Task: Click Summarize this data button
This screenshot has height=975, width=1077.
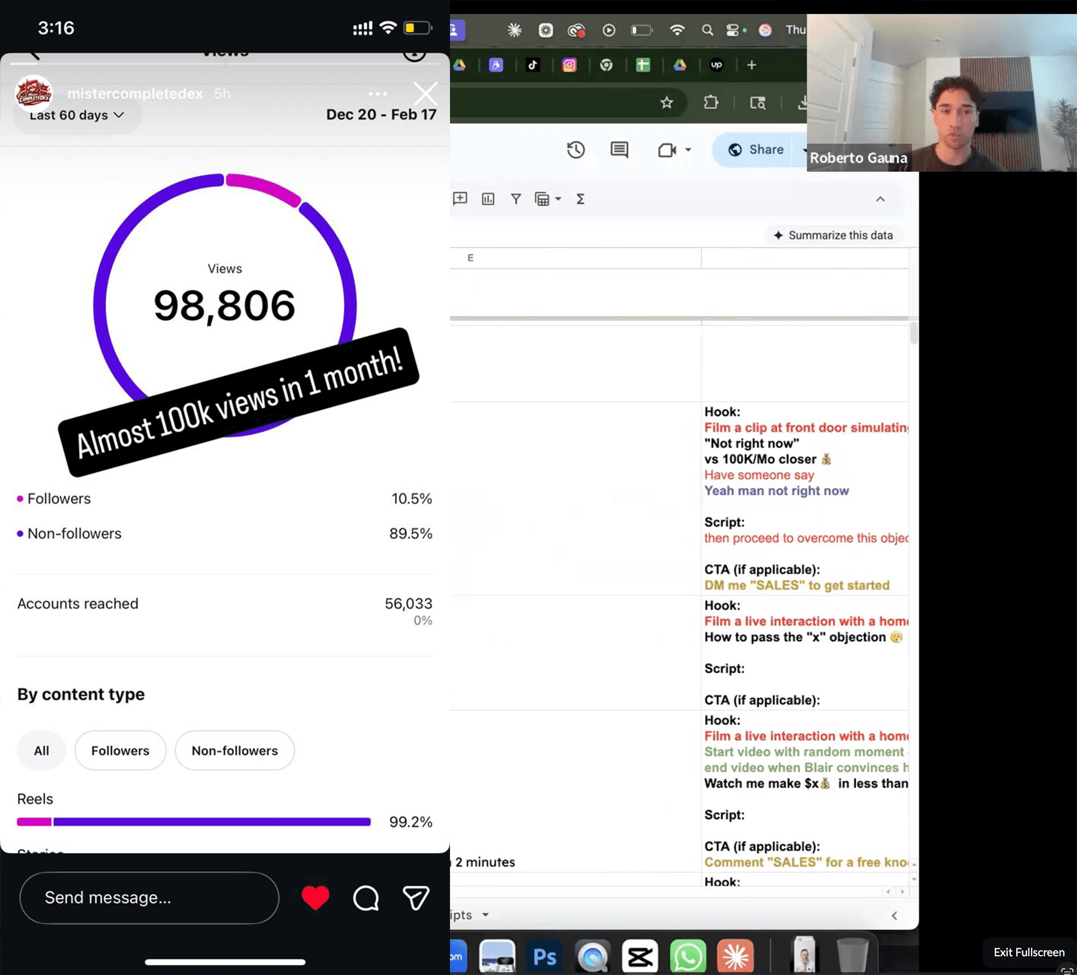Action: tap(833, 235)
